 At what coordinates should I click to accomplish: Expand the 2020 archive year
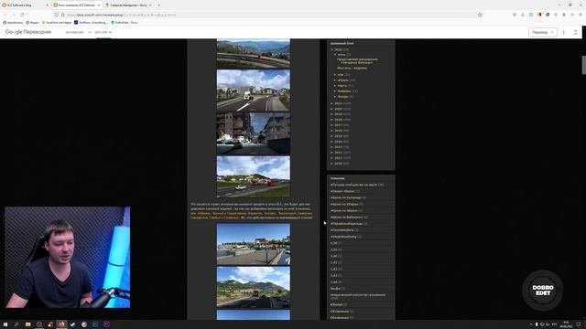tap(331, 109)
